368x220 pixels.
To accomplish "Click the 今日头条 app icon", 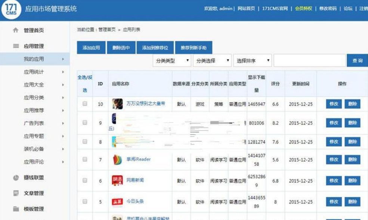I will (x=117, y=202).
